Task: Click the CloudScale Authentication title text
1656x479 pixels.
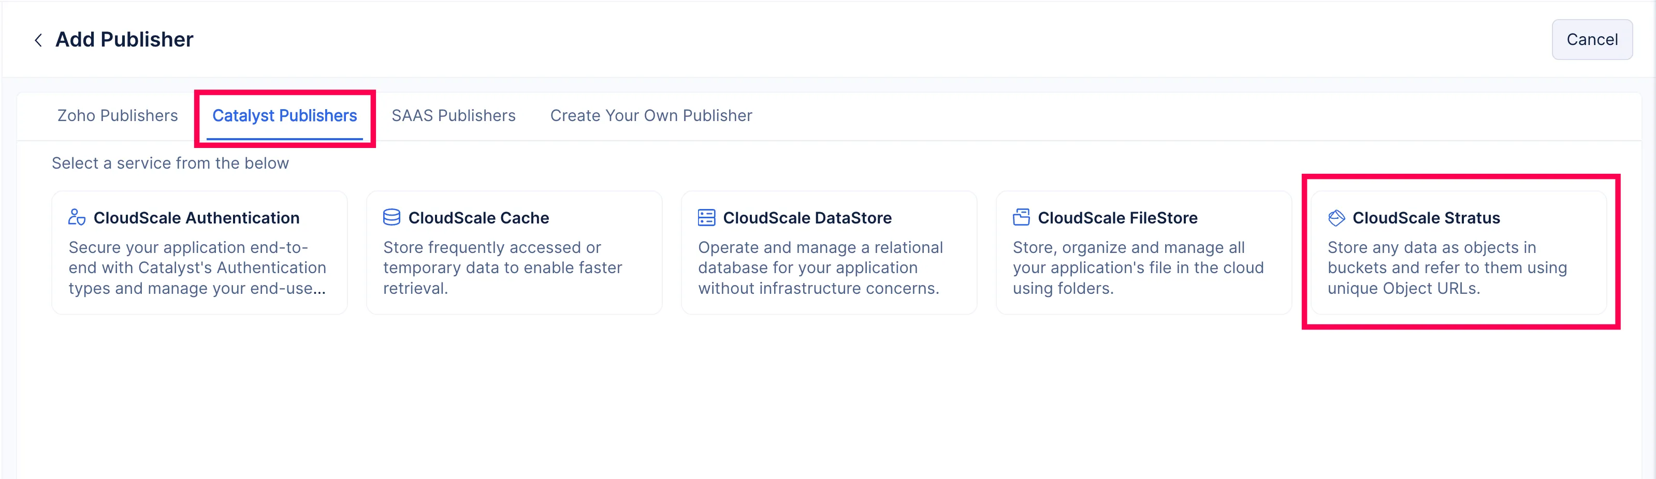Action: pos(196,218)
